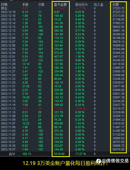Click the 合计 total row label
Image resolution: width=130 pixels, height=170 pixels.
12,154
